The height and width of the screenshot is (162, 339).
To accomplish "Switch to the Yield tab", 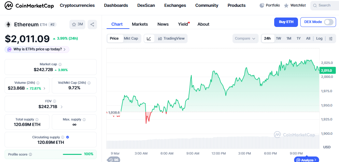I will (x=183, y=24).
